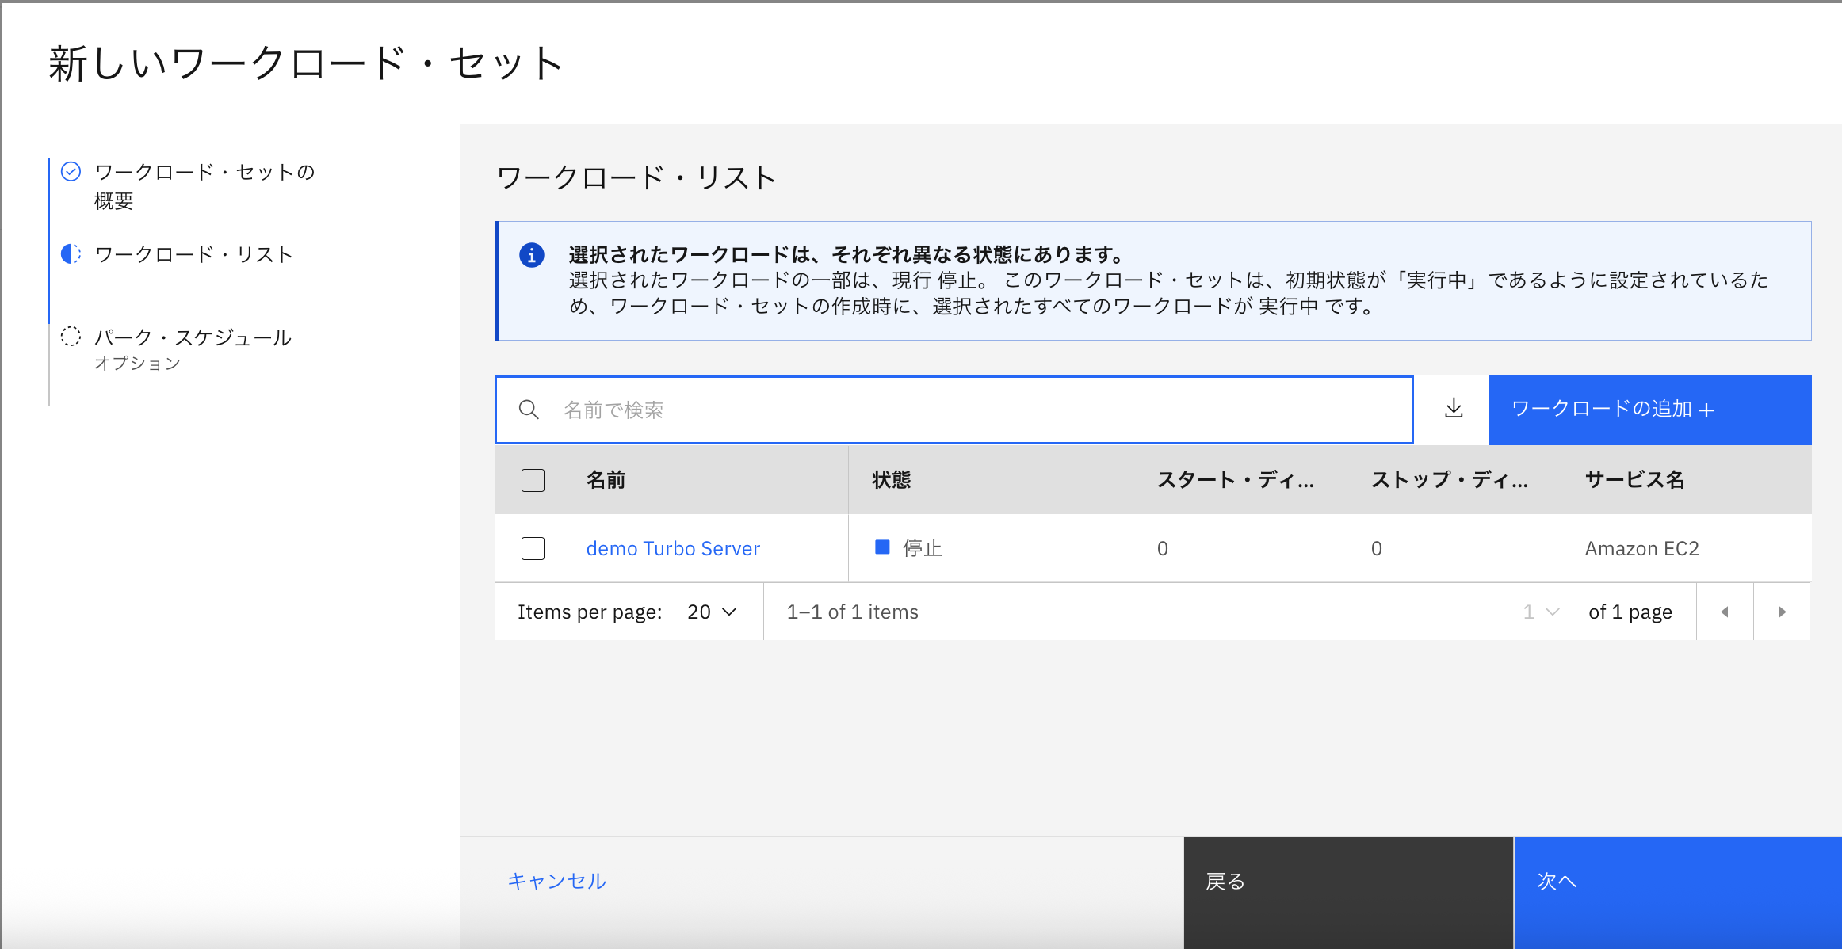The width and height of the screenshot is (1842, 949).
Task: Click the キャンセル link
Action: click(x=556, y=881)
